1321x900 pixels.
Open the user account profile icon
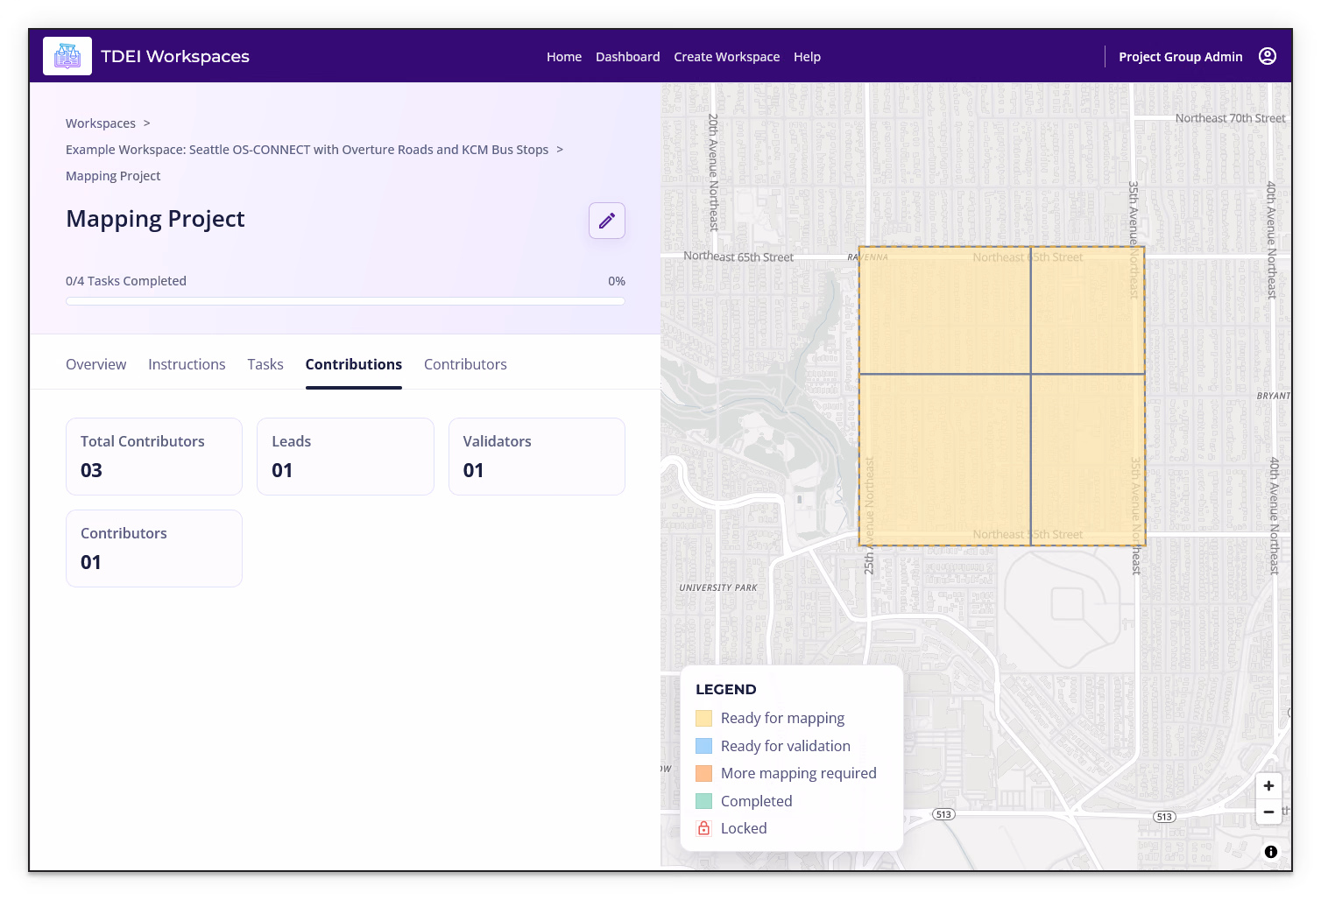1268,56
